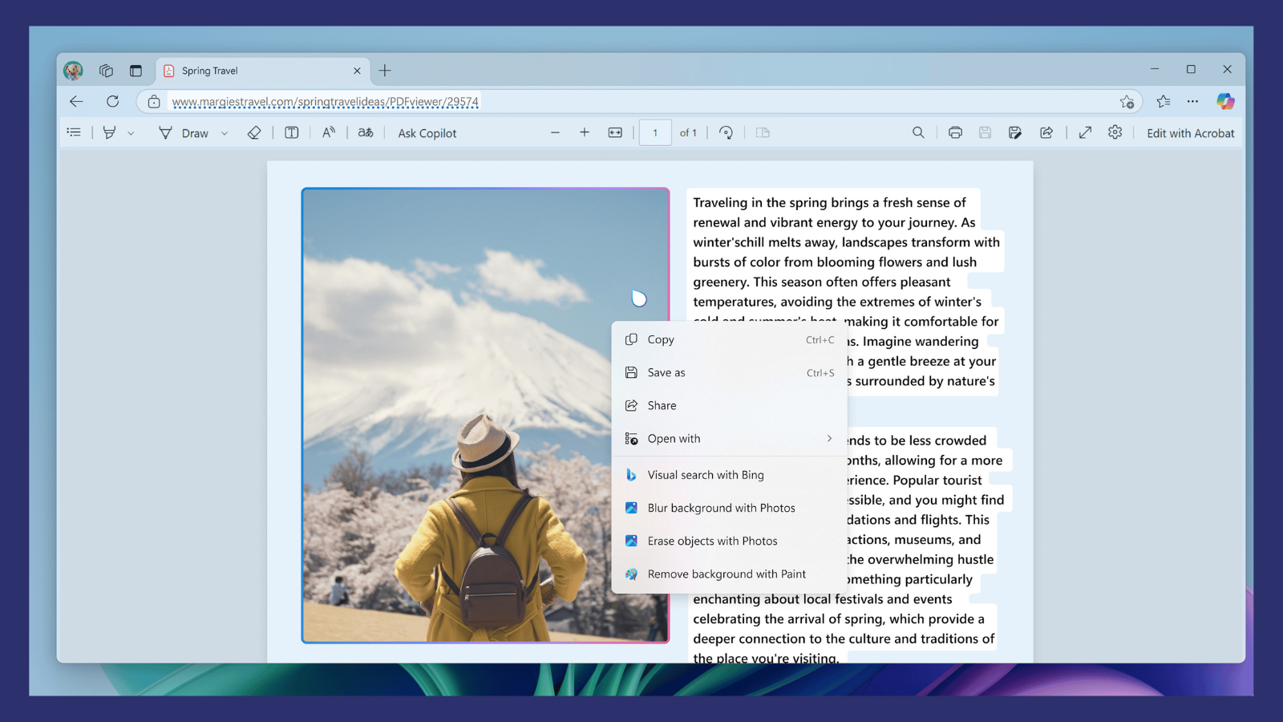Click the address bar URL
Image resolution: width=1283 pixels, height=722 pixels.
coord(325,102)
